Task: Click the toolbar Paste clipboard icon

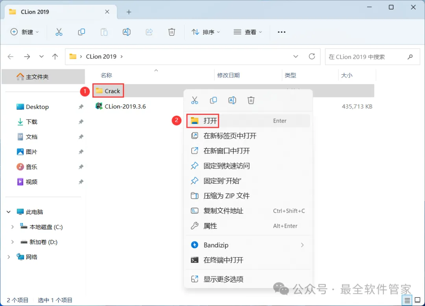Action: pyautogui.click(x=104, y=32)
